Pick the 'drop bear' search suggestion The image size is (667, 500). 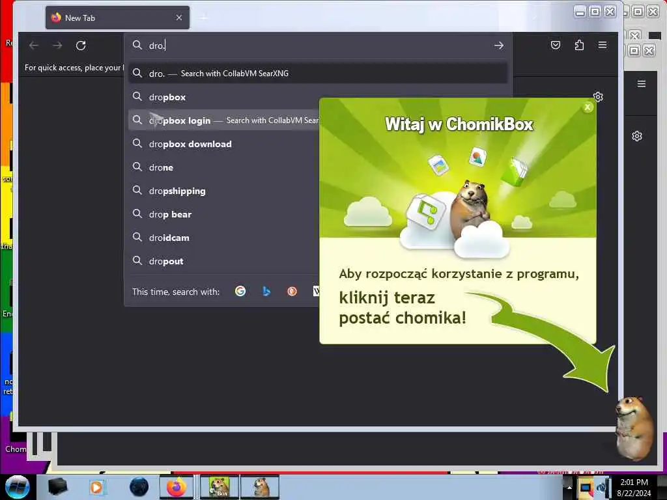pos(224,214)
